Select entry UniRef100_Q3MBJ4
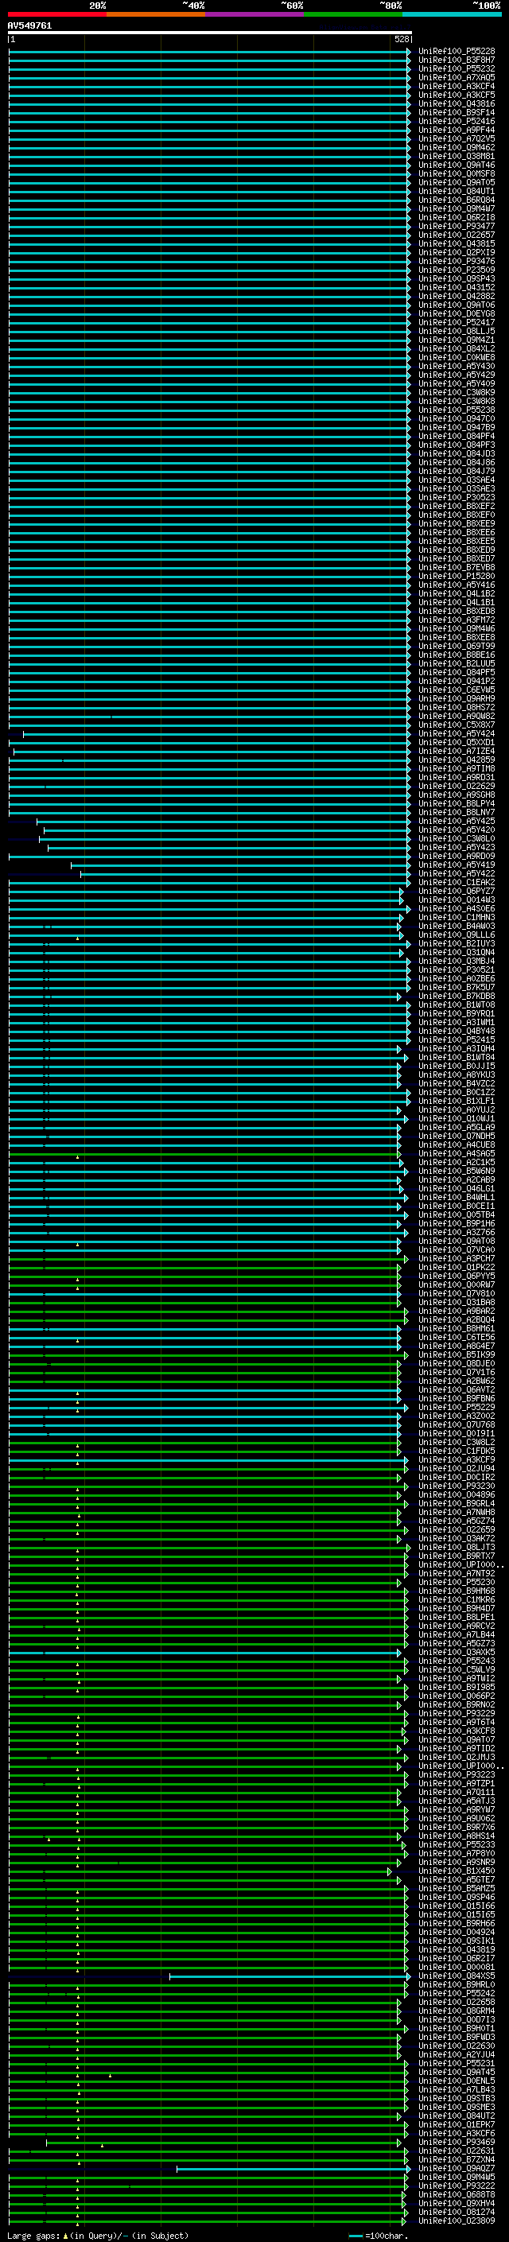 [456, 961]
